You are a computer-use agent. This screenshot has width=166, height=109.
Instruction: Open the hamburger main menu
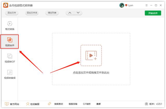(x=147, y=5)
